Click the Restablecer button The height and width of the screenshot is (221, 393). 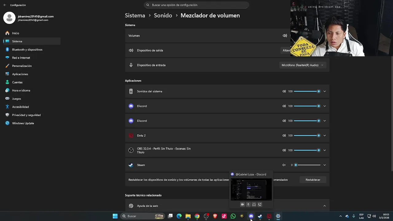(313, 180)
